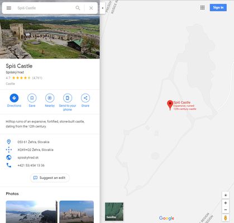This screenshot has width=234, height=223.
Task: Focus the Spiš Castle search field
Action: tap(45, 8)
